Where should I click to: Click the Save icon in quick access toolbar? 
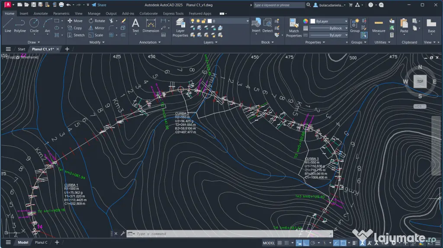tap(34, 5)
